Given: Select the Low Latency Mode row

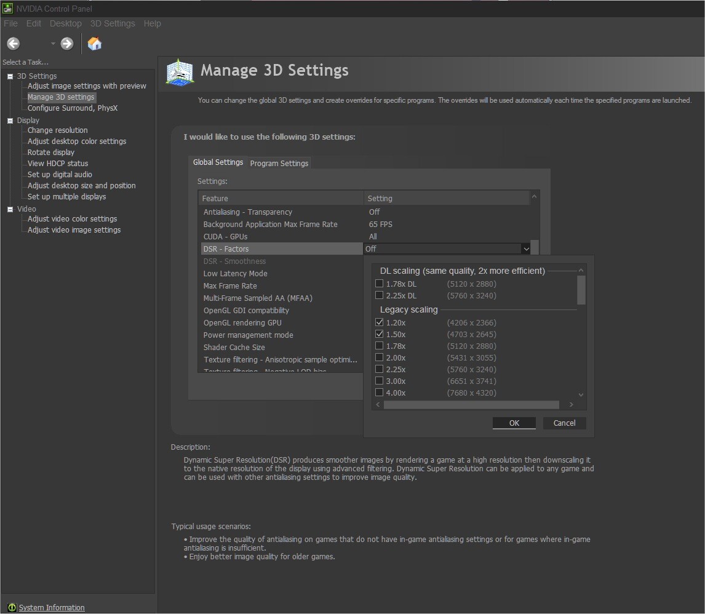Looking at the screenshot, I should 281,273.
